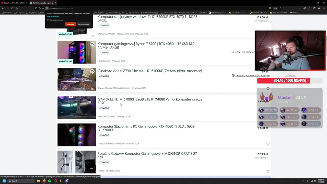Go back to previous page in browser
This screenshot has width=327, height=184.
(3, 8)
